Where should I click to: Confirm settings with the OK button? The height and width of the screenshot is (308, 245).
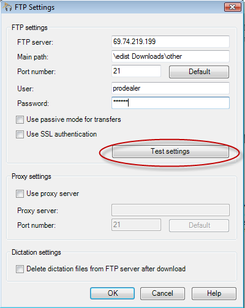point(112,293)
